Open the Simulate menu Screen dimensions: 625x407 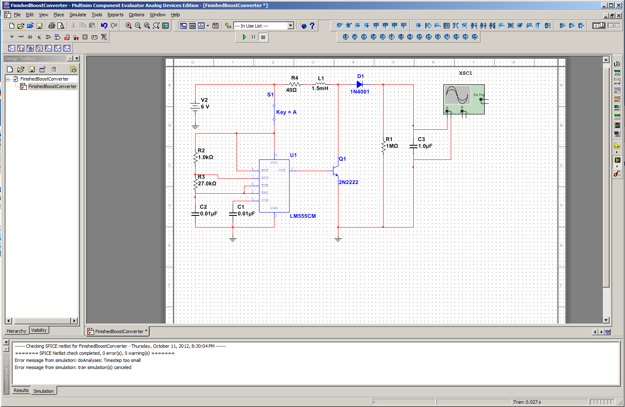(x=78, y=15)
